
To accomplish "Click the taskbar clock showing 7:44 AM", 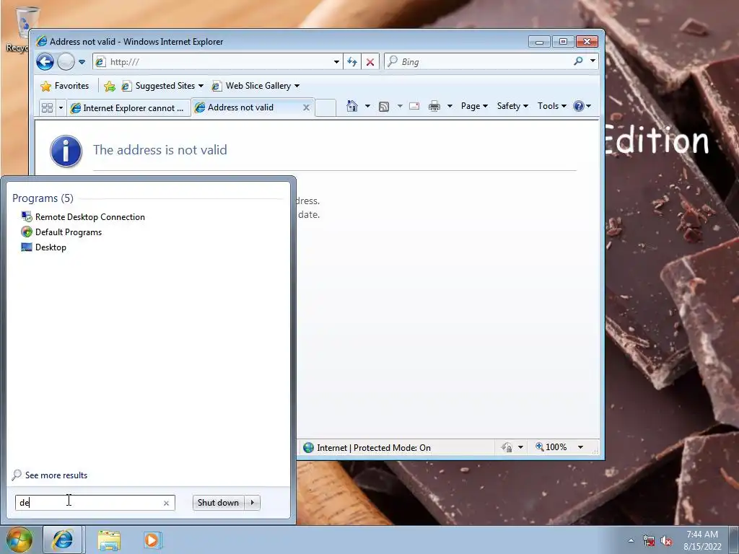I will point(702,540).
